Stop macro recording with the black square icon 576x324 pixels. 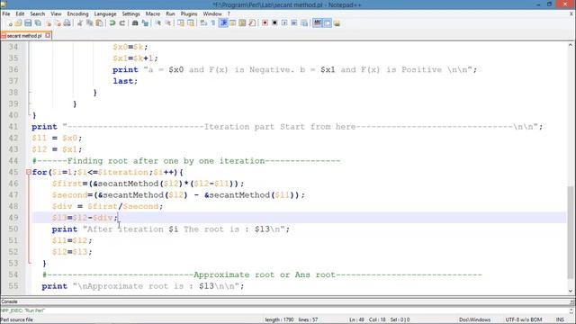click(274, 23)
